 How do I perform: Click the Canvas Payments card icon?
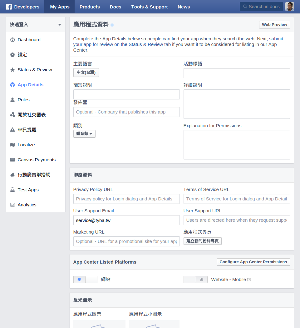click(12, 160)
